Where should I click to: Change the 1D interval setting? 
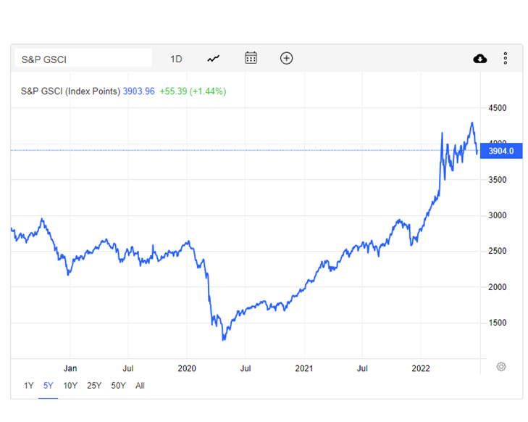176,59
